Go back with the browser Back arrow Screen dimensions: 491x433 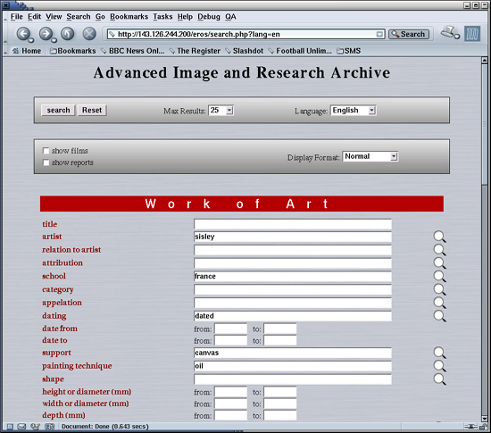[x=23, y=34]
